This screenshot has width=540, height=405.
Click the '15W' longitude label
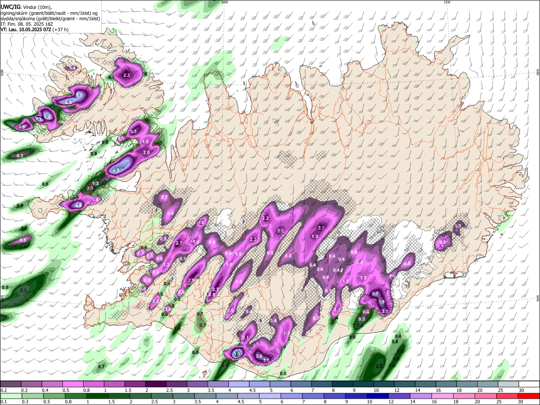447,2
